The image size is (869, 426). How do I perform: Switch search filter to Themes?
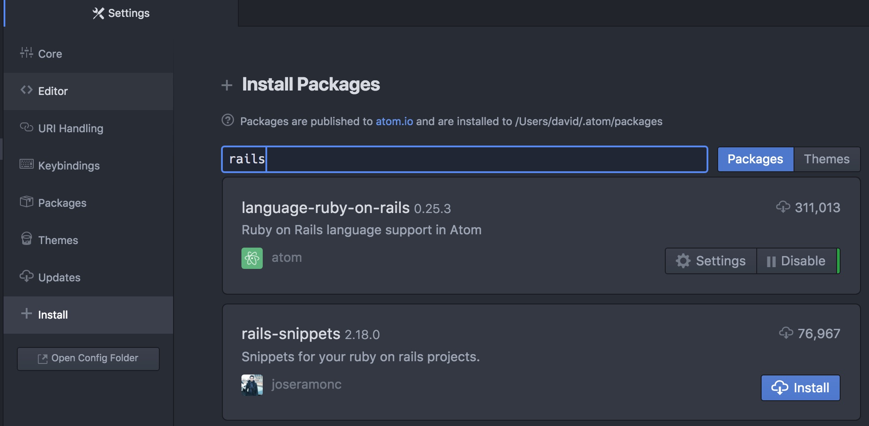click(826, 159)
